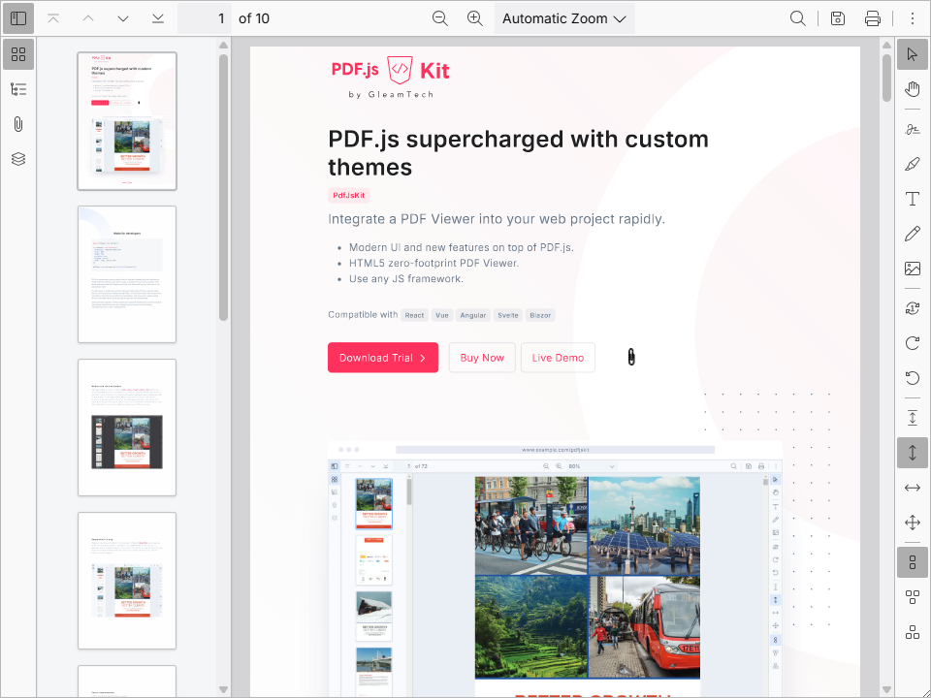Screen dimensions: 931x698
Task: Select the pencil draw tool
Action: 913,234
